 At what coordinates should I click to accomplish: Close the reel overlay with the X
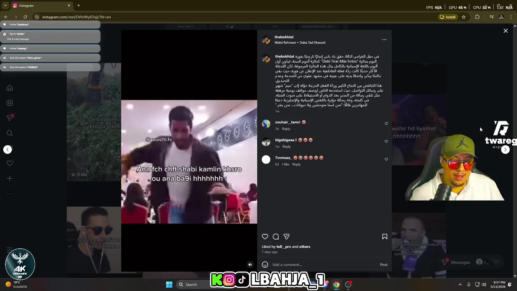pos(505,31)
